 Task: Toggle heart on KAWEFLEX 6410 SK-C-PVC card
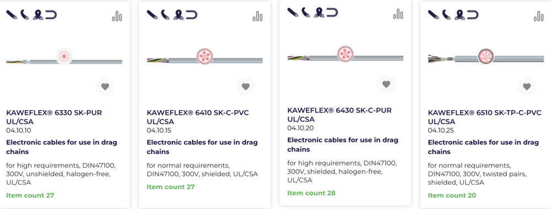pyautogui.click(x=246, y=86)
